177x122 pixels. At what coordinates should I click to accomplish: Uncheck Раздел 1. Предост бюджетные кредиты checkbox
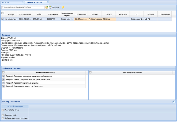[x=3, y=83]
